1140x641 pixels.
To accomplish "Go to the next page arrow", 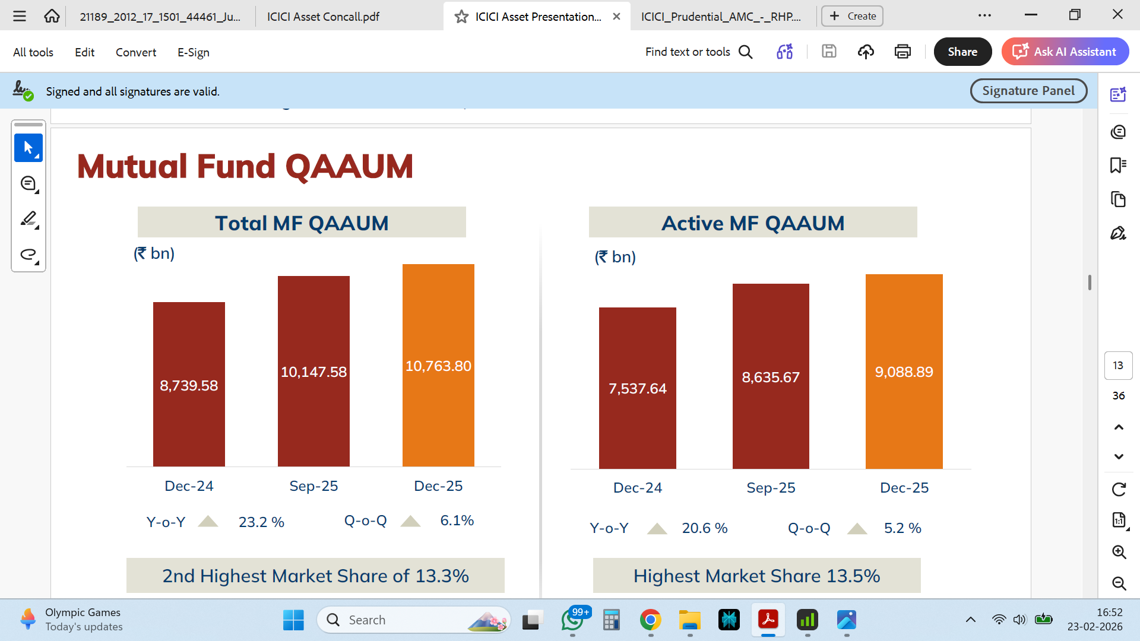I will coord(1119,456).
